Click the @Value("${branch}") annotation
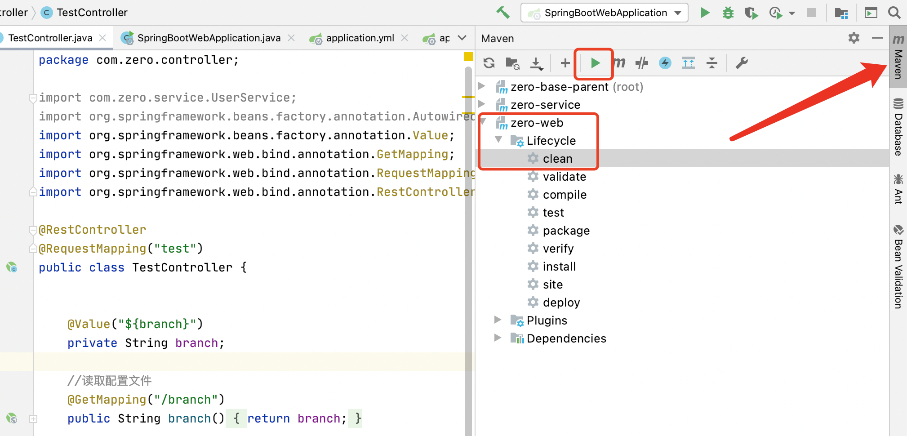The height and width of the screenshot is (436, 907). point(135,324)
